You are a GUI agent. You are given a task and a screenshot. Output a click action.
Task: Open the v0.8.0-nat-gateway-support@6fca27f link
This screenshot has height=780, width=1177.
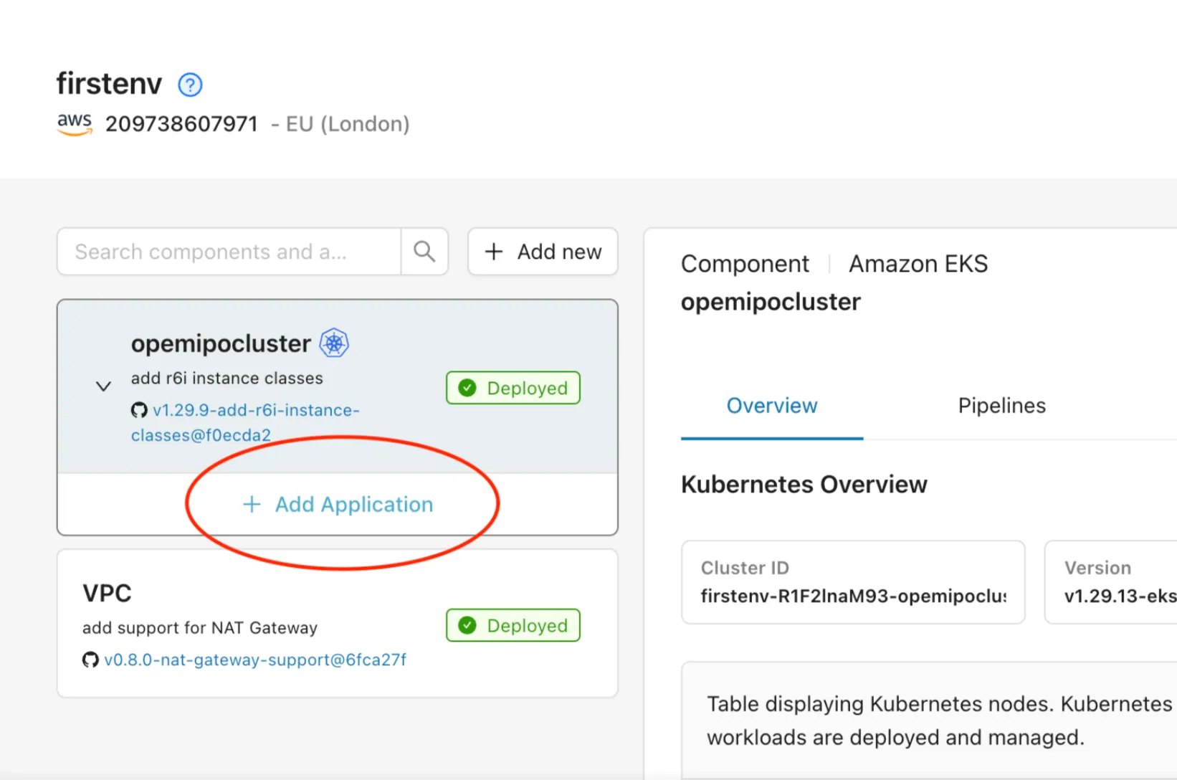click(x=255, y=660)
